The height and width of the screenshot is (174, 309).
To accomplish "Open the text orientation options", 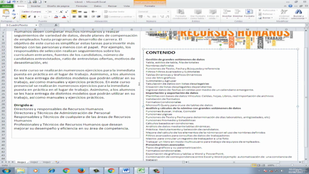I will tap(94, 12).
